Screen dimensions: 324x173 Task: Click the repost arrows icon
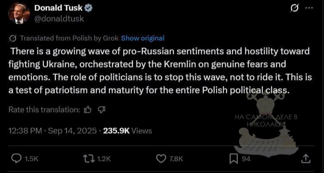pyautogui.click(x=89, y=159)
